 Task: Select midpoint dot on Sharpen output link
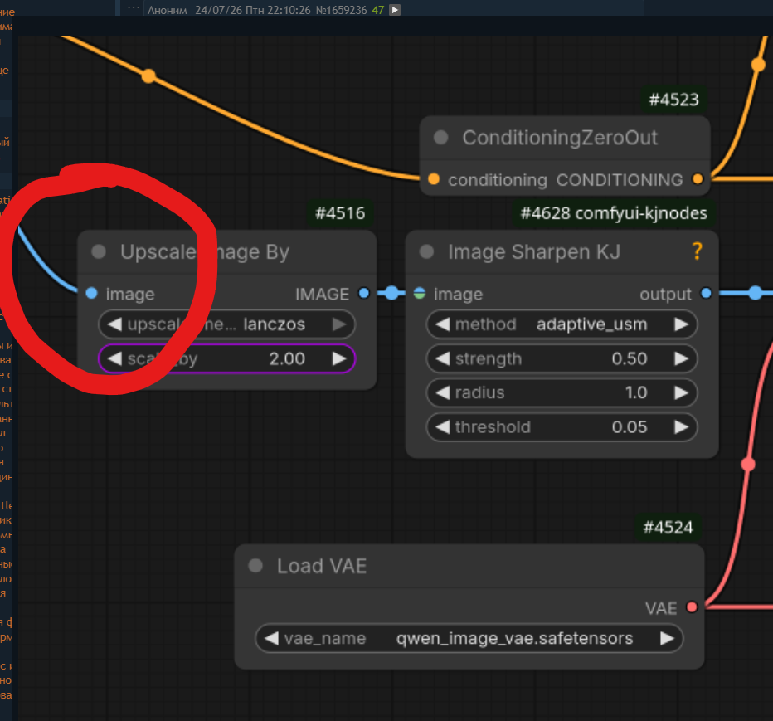(756, 294)
